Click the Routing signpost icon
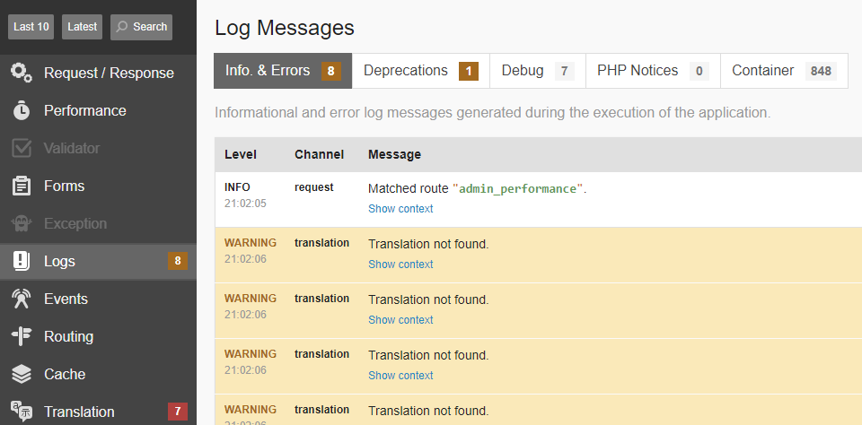 22,336
